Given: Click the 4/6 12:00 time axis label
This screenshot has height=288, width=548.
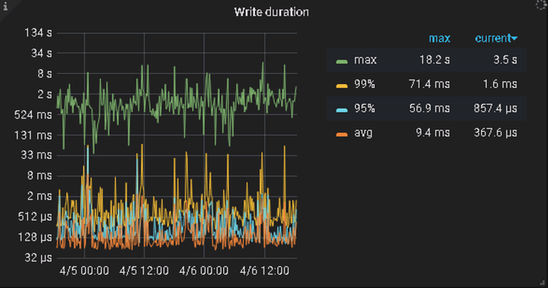Looking at the screenshot, I should click(264, 271).
